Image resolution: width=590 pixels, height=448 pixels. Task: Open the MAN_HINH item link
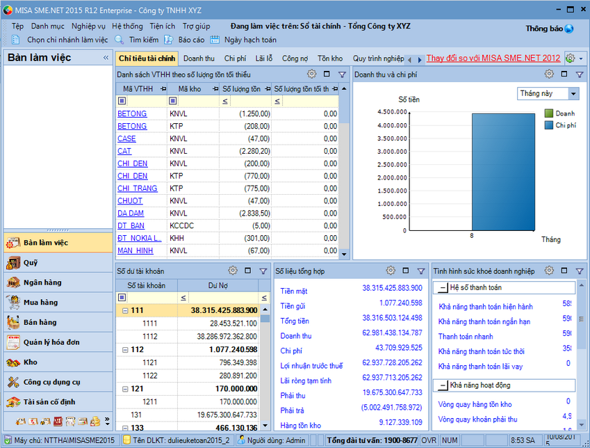[x=135, y=250]
